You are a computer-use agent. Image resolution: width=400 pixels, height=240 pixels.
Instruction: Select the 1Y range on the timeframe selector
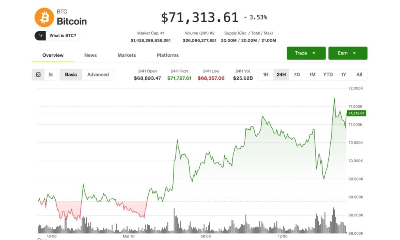click(343, 74)
